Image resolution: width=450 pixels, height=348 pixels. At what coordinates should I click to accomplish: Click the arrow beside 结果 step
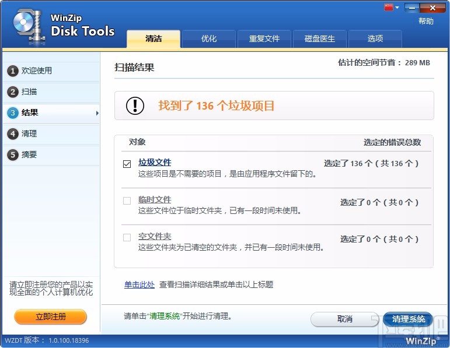tap(97, 113)
